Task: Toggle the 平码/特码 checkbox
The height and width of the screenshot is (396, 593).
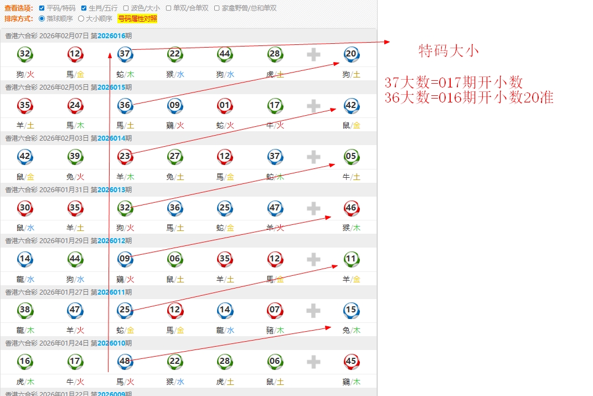Action: tap(42, 8)
